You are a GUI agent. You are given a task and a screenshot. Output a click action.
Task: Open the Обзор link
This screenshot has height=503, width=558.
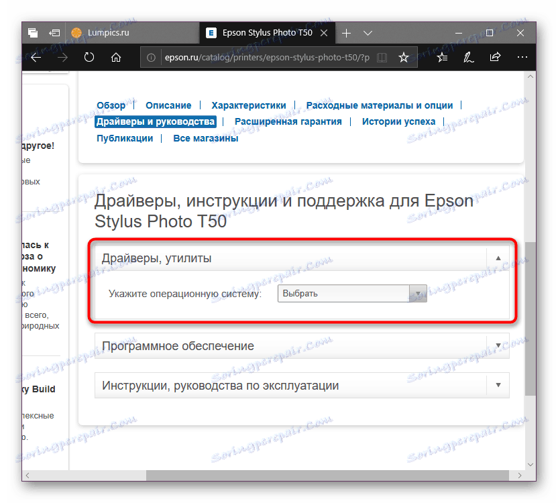tap(111, 105)
